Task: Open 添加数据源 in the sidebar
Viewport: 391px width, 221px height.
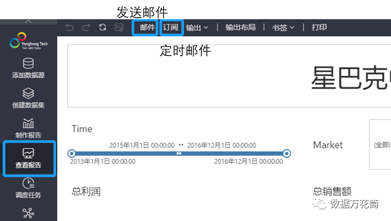Action: pos(28,68)
